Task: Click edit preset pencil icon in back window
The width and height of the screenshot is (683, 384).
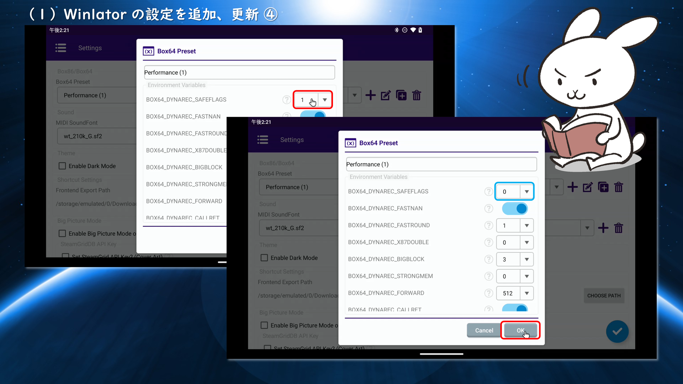Action: pos(386,95)
